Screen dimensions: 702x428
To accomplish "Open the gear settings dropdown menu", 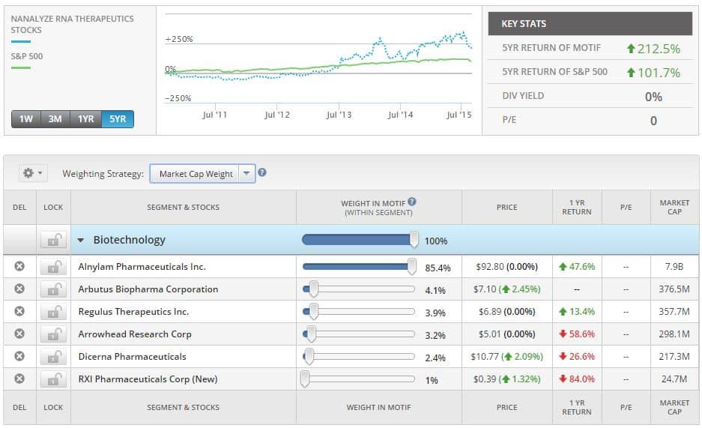I will tap(32, 173).
